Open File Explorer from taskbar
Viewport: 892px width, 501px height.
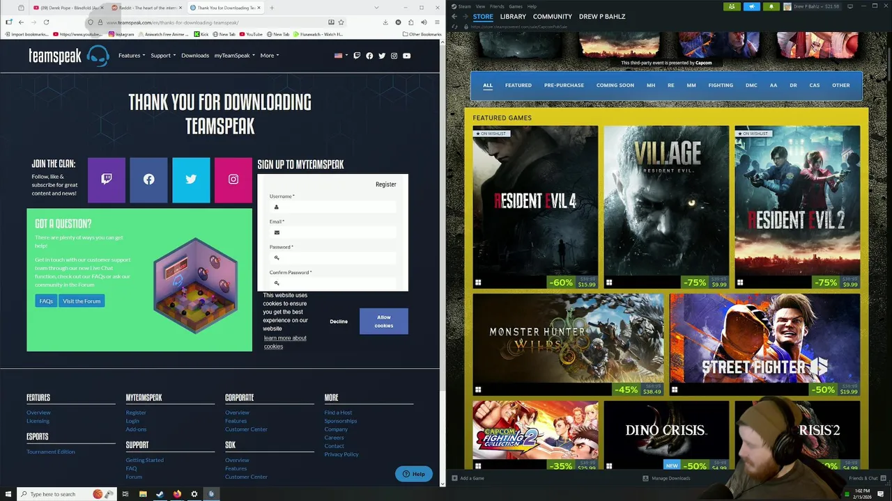click(x=143, y=494)
